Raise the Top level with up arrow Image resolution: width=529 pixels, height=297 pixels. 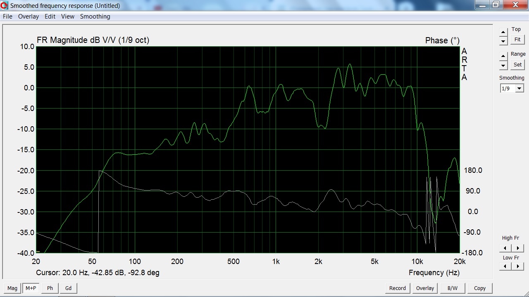click(503, 32)
